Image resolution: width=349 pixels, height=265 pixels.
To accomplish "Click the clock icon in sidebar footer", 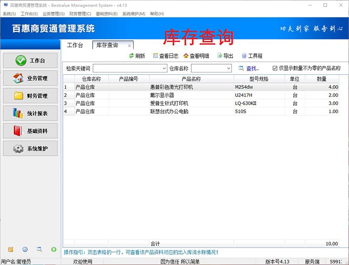I will tap(25, 250).
